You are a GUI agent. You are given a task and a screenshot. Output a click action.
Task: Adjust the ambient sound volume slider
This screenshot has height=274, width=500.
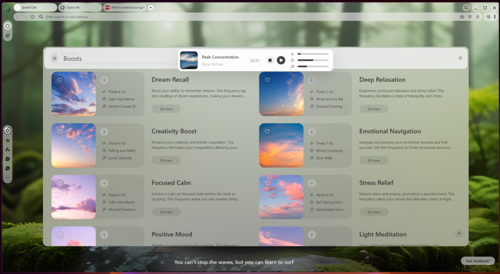click(313, 60)
